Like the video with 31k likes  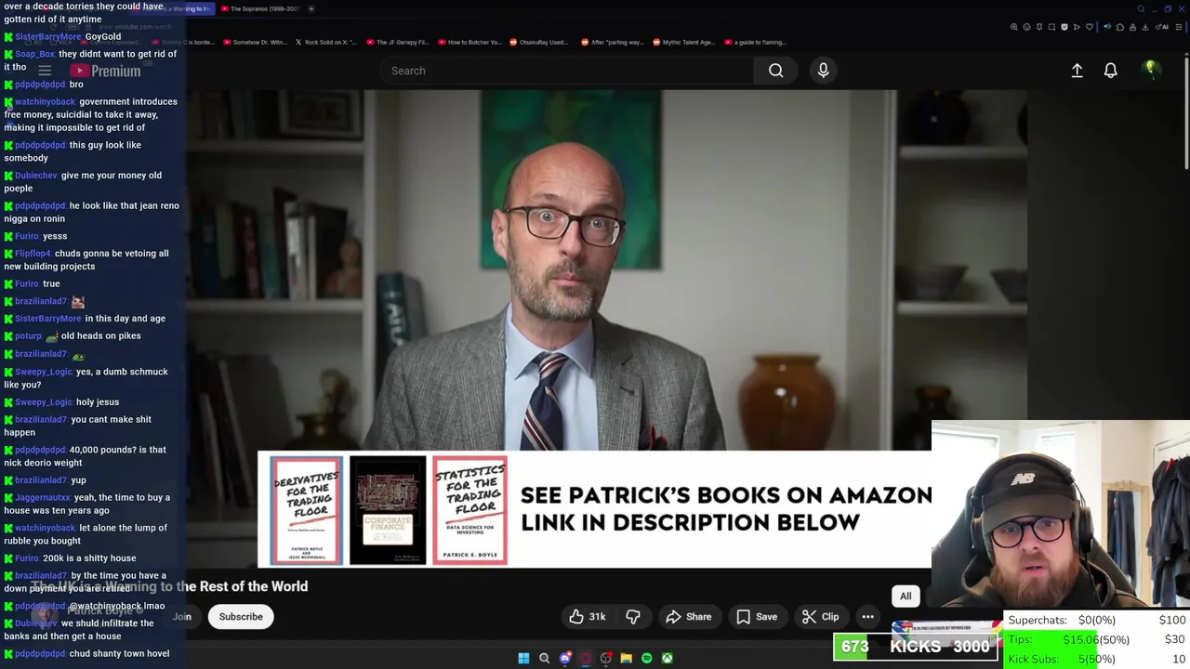point(588,617)
